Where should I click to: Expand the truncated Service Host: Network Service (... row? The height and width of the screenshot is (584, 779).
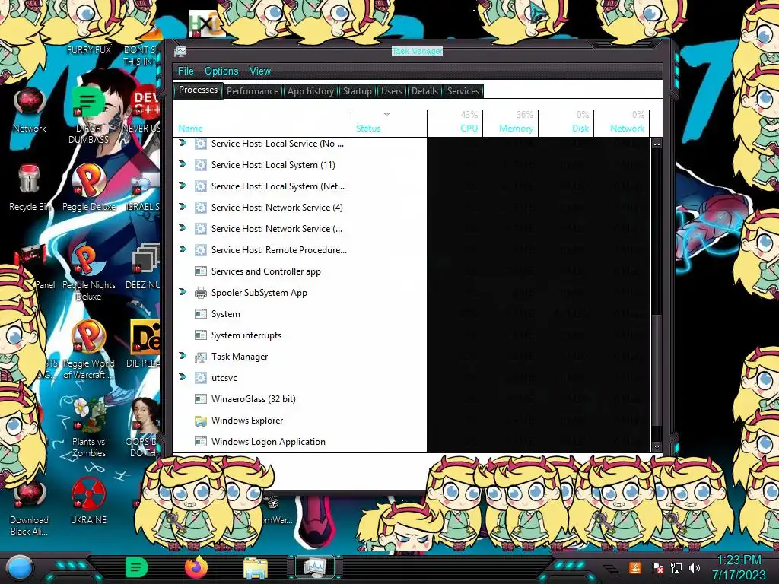pyautogui.click(x=183, y=228)
